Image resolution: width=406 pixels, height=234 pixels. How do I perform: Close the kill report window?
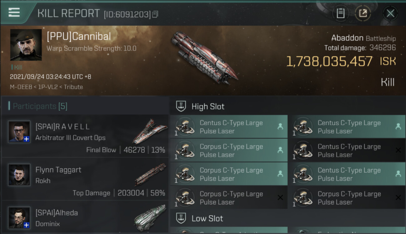[x=390, y=13]
